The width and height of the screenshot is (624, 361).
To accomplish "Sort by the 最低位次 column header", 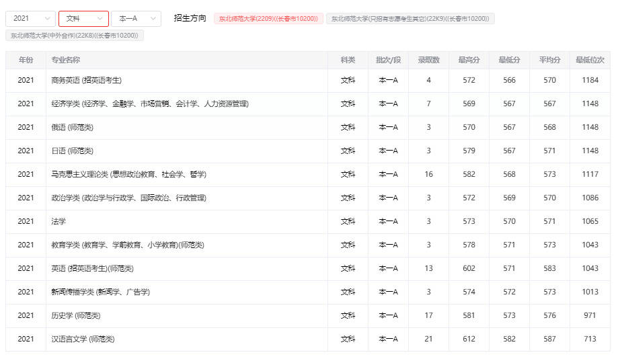I will (590, 61).
